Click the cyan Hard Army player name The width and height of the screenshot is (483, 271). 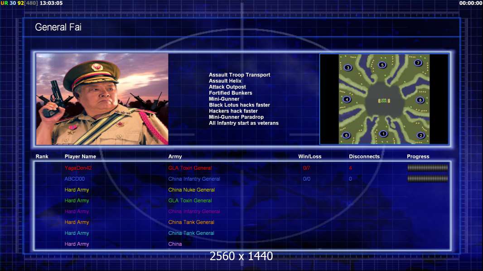pos(77,233)
